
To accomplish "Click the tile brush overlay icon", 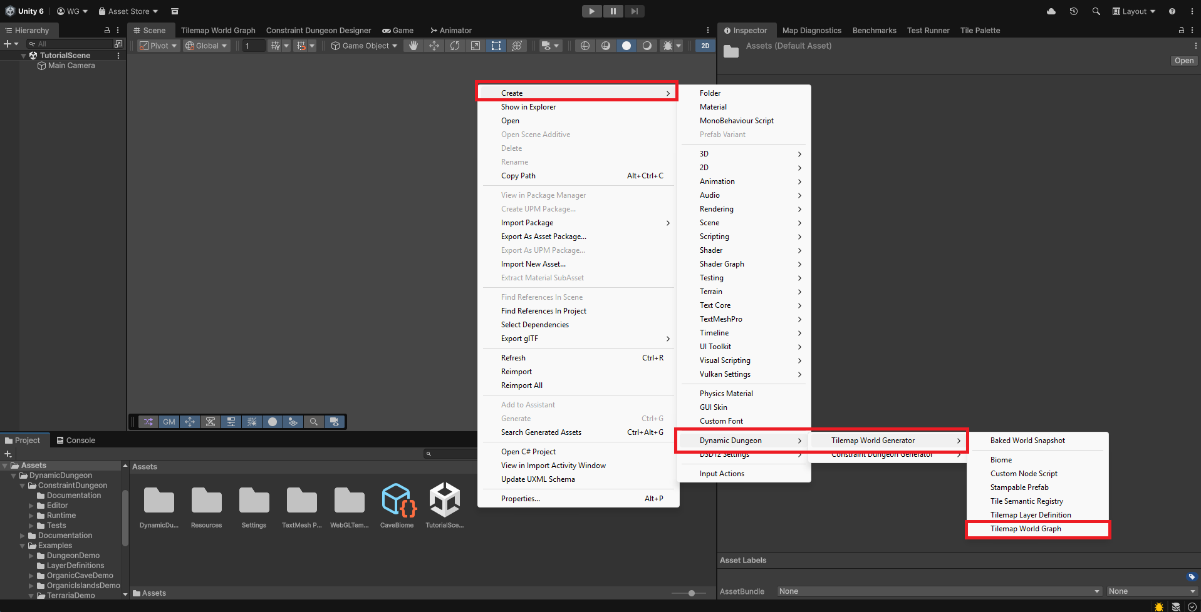I will tap(211, 422).
